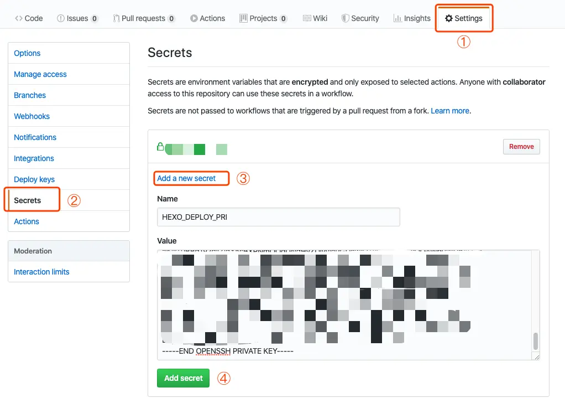The width and height of the screenshot is (565, 398).
Task: Click the Security shield icon
Action: [x=345, y=18]
